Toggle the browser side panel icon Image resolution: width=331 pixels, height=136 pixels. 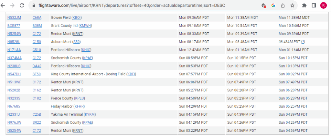tap(314, 5)
